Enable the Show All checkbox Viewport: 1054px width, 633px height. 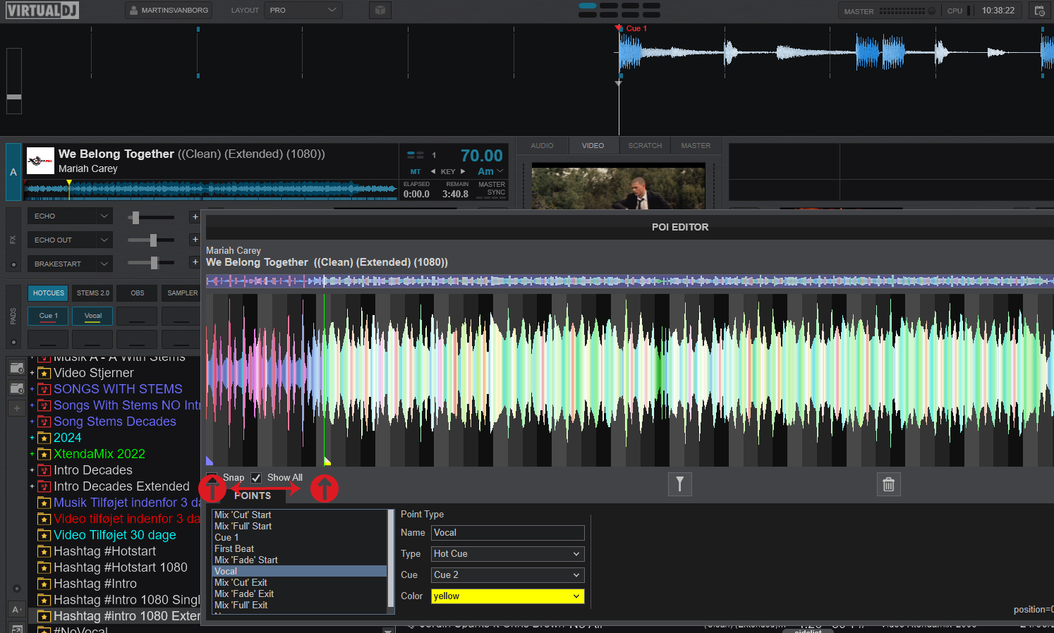[x=256, y=478]
